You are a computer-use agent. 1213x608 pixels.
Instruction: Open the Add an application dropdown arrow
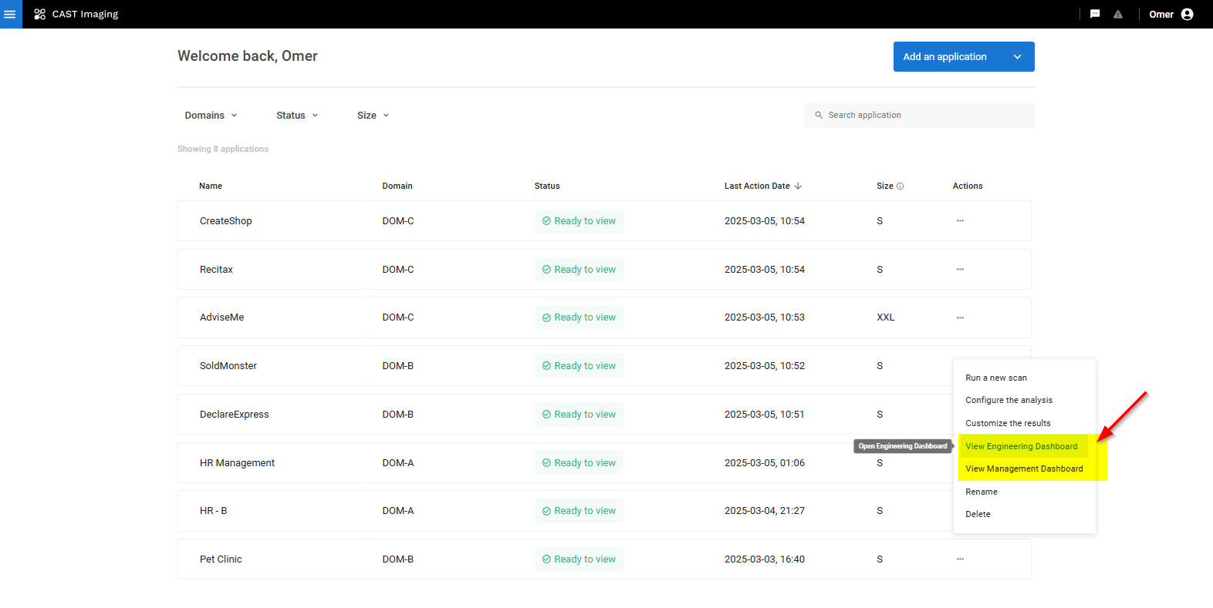point(1017,57)
